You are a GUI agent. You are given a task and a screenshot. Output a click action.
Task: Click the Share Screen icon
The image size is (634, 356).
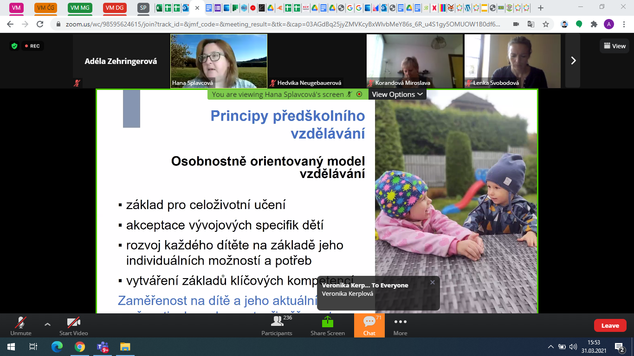tap(328, 325)
